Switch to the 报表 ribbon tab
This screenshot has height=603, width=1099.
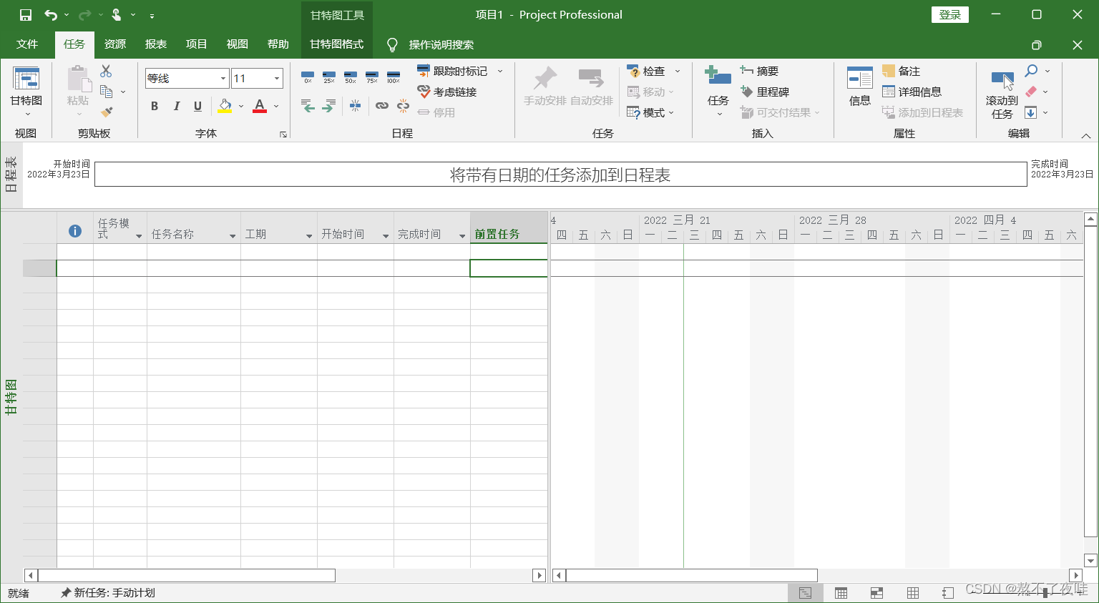[x=156, y=44]
